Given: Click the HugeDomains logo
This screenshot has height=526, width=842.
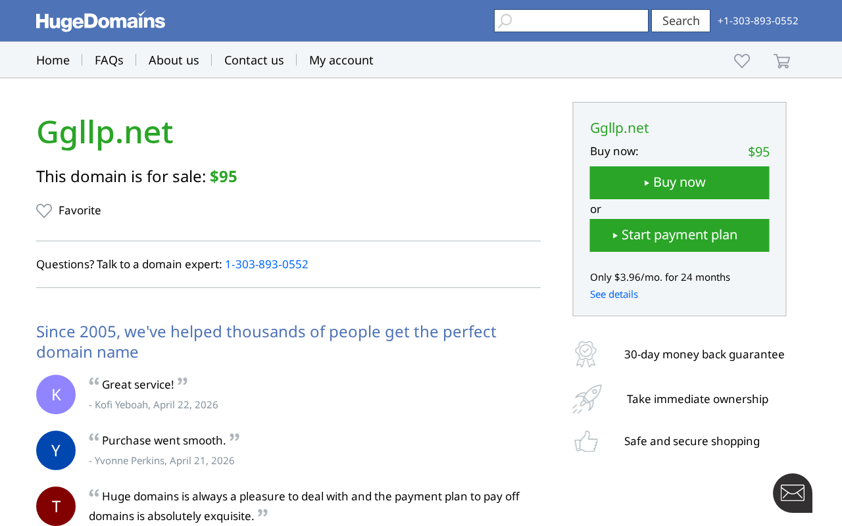Looking at the screenshot, I should (x=101, y=21).
